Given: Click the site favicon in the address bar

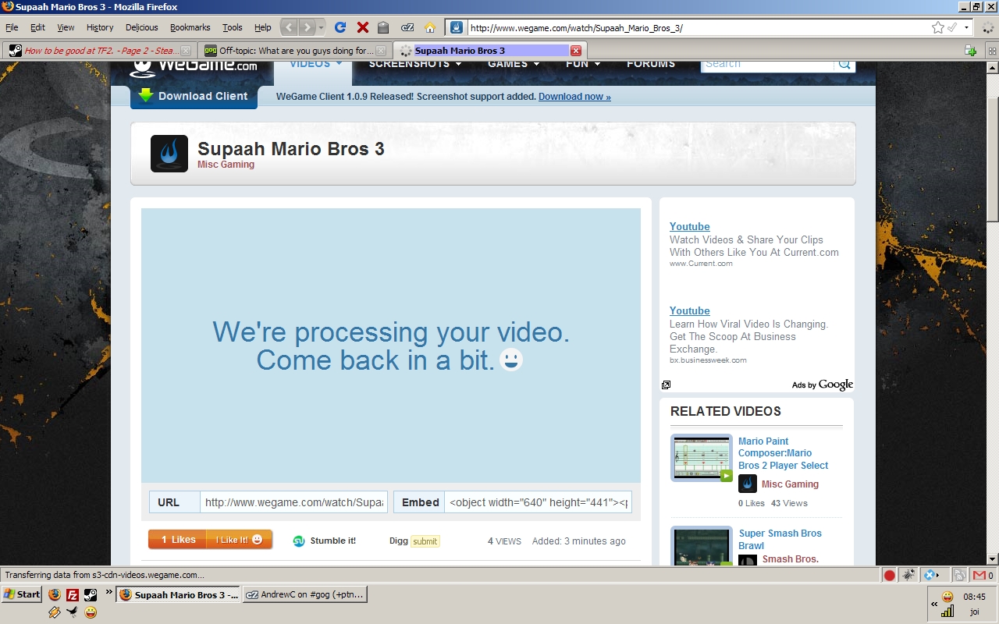Looking at the screenshot, I should 457,27.
